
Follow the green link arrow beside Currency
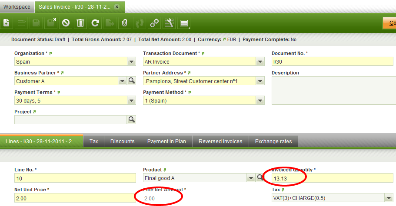point(224,39)
